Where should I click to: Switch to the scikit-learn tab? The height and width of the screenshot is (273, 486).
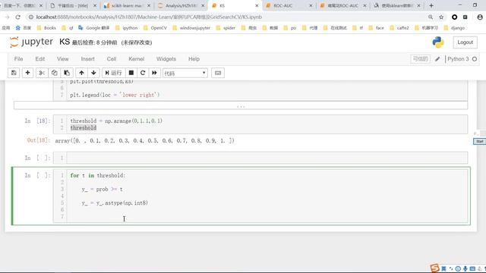128,5
